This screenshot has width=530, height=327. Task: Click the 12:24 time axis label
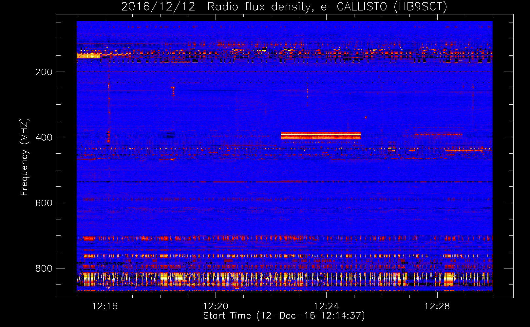click(x=326, y=306)
